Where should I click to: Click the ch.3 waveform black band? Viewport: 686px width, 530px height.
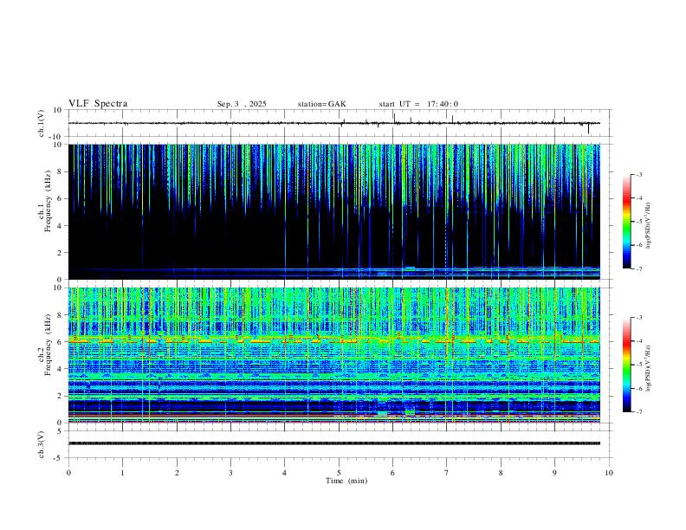click(334, 443)
